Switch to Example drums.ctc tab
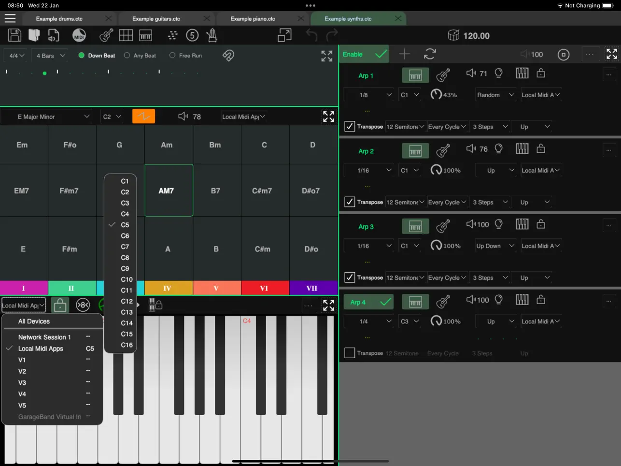 (x=59, y=18)
